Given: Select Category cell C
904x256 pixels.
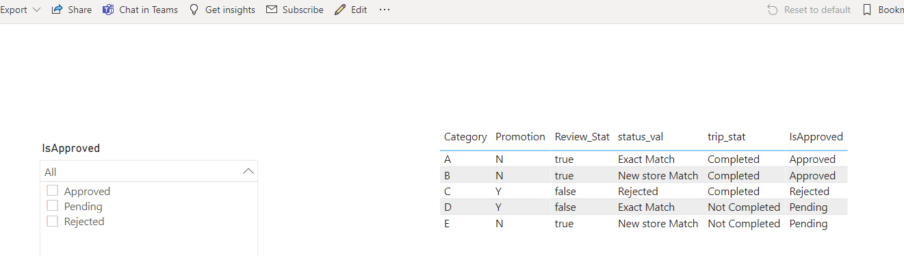Looking at the screenshot, I should [x=448, y=191].
